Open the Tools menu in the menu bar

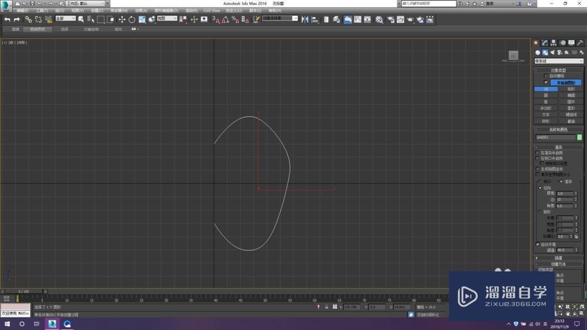tap(42, 11)
